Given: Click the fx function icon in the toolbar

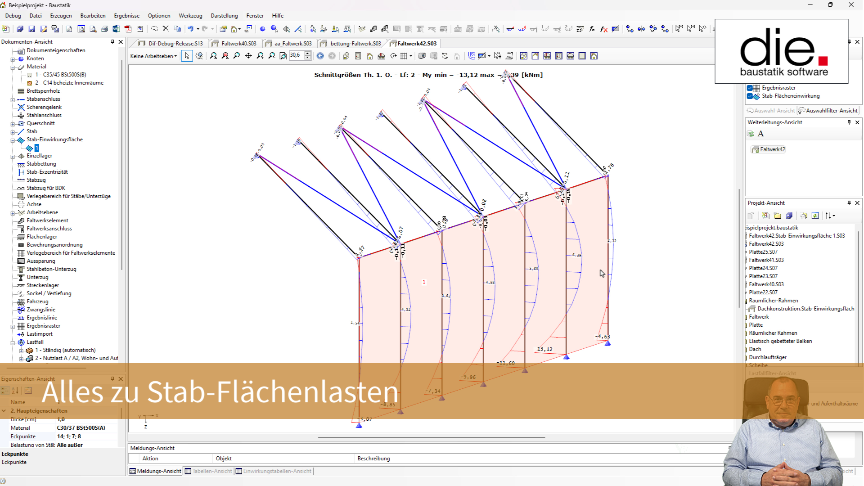Looking at the screenshot, I should click(x=592, y=29).
